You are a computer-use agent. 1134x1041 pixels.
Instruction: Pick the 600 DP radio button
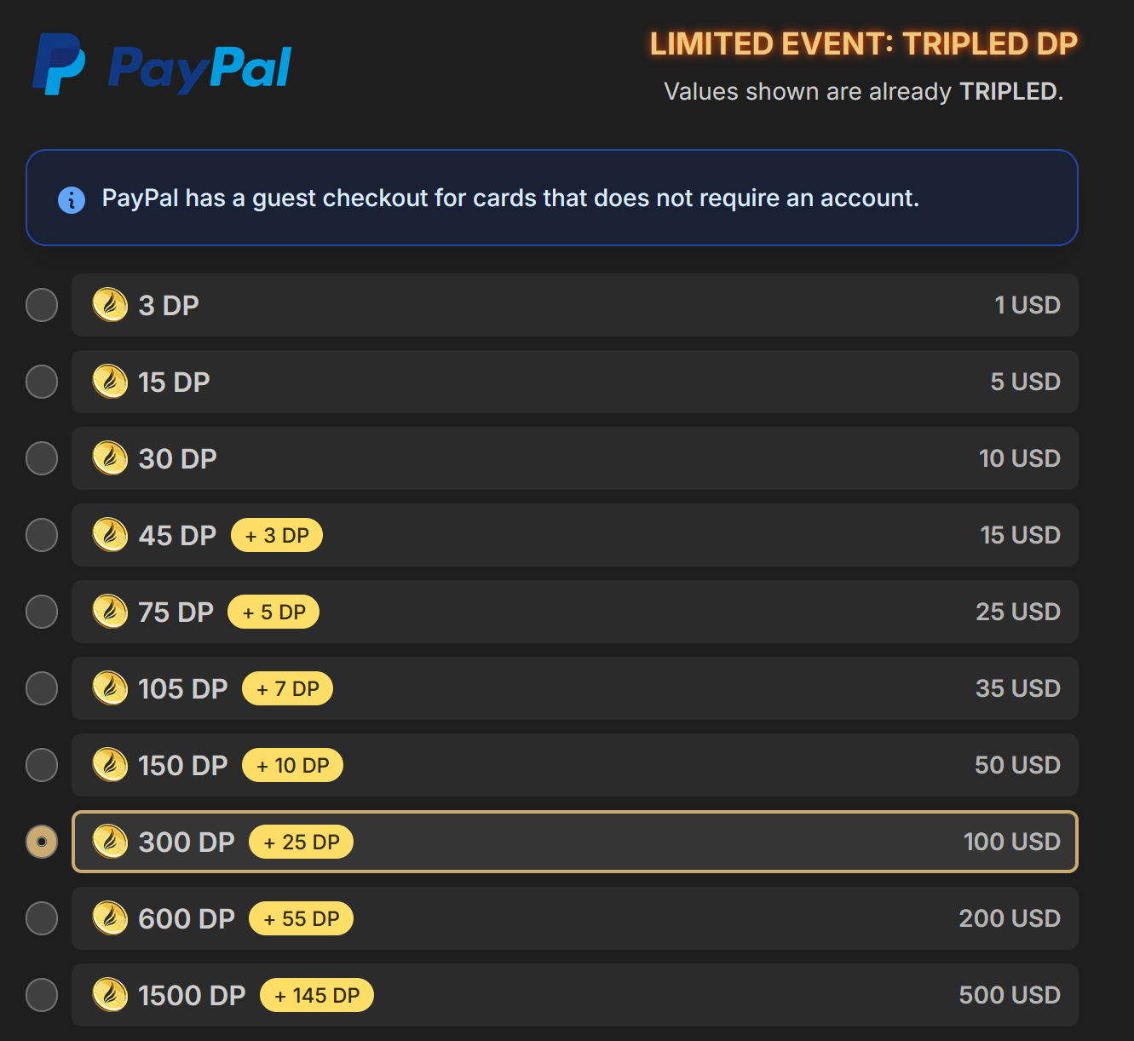point(42,918)
